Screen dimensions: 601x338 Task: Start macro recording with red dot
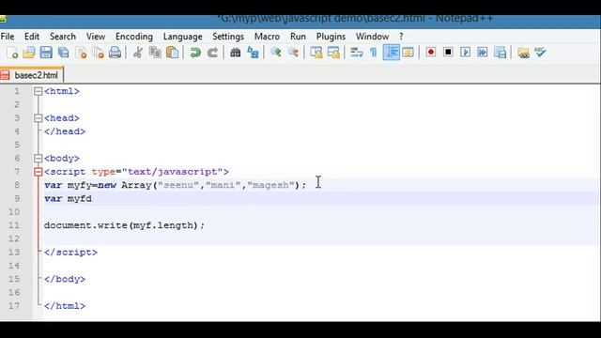tap(431, 53)
